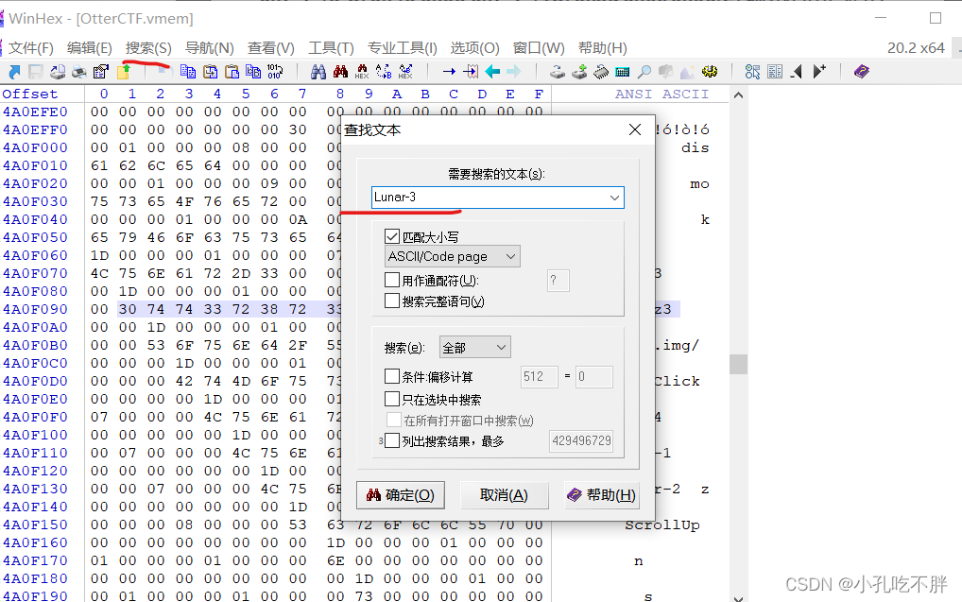Open the ASCII/Code page encoding dropdown
962x602 pixels.
pos(452,256)
